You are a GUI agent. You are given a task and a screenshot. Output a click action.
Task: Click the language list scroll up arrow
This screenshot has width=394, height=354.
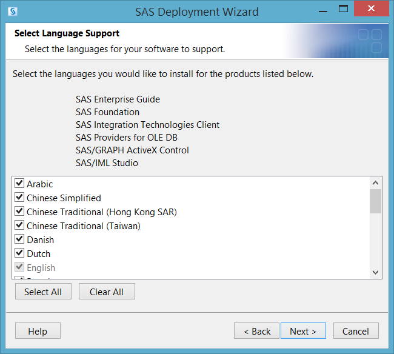point(375,183)
